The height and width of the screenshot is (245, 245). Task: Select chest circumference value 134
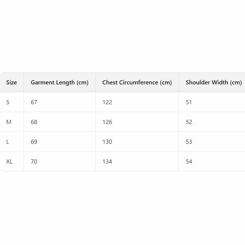tap(107, 162)
